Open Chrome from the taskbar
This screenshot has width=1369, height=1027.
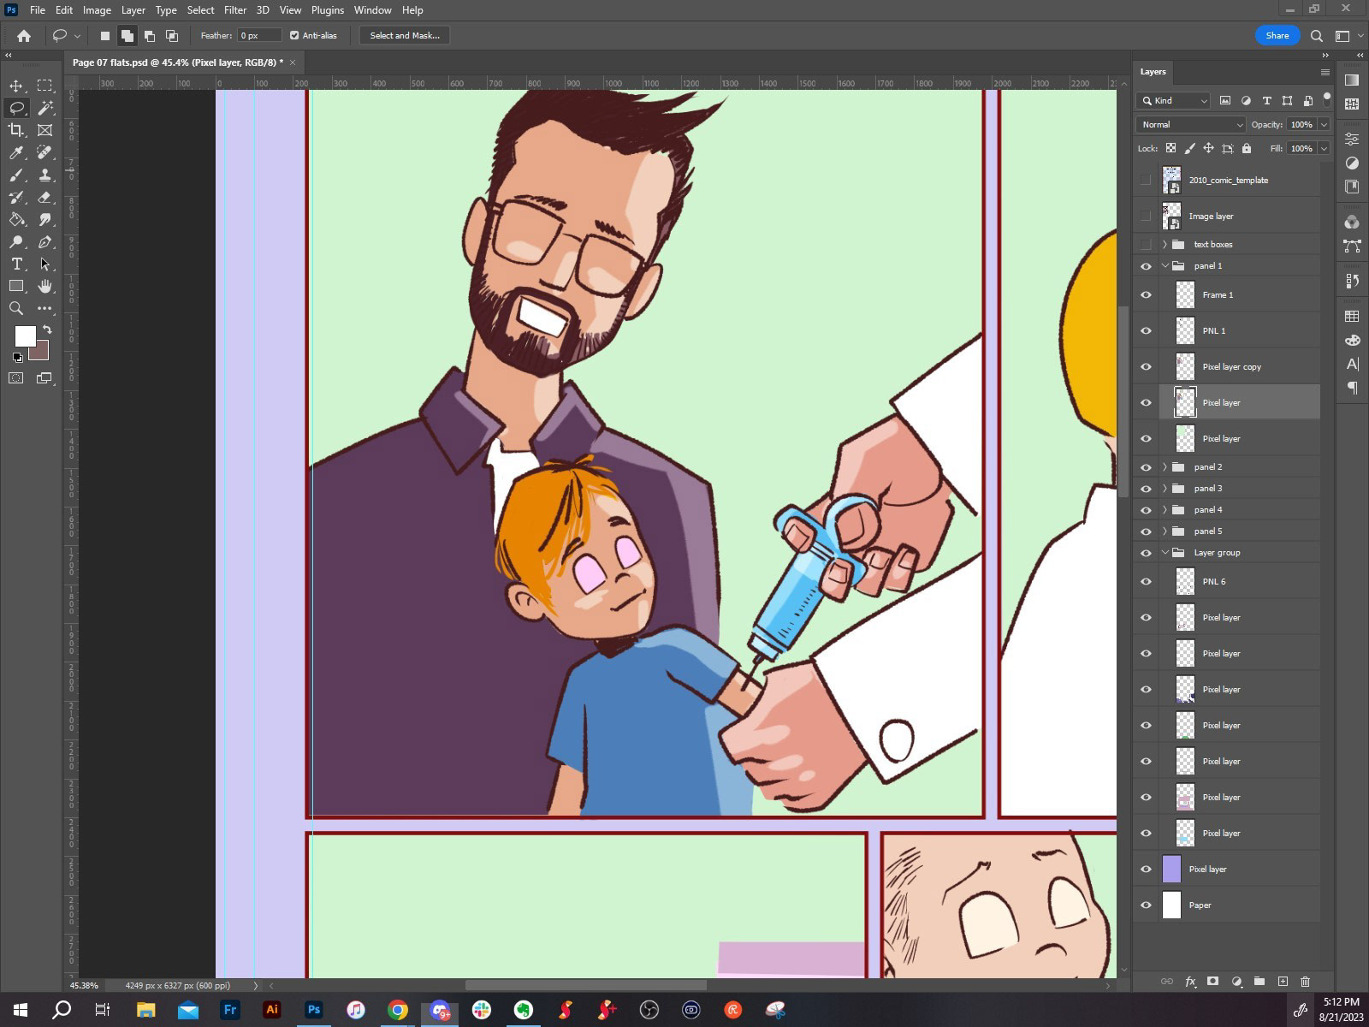pos(398,1010)
